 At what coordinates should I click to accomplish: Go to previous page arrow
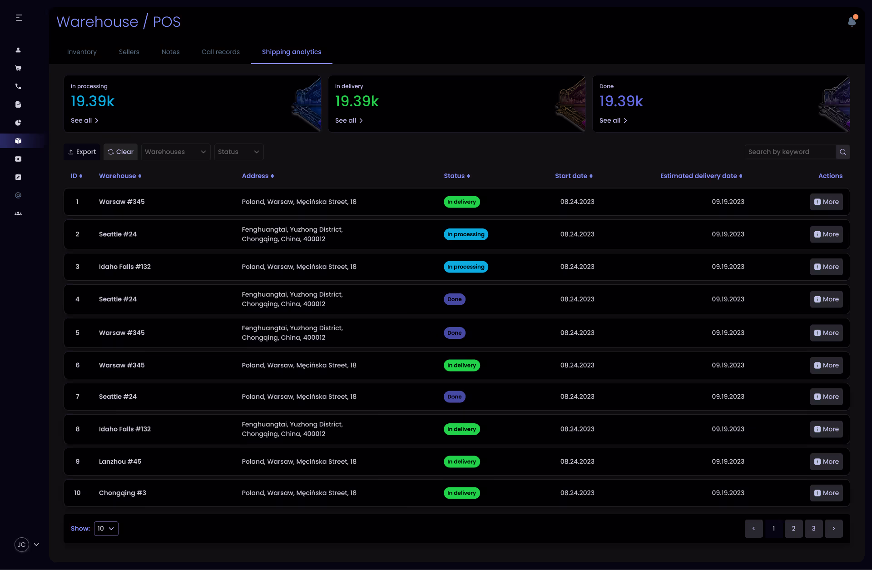click(754, 529)
